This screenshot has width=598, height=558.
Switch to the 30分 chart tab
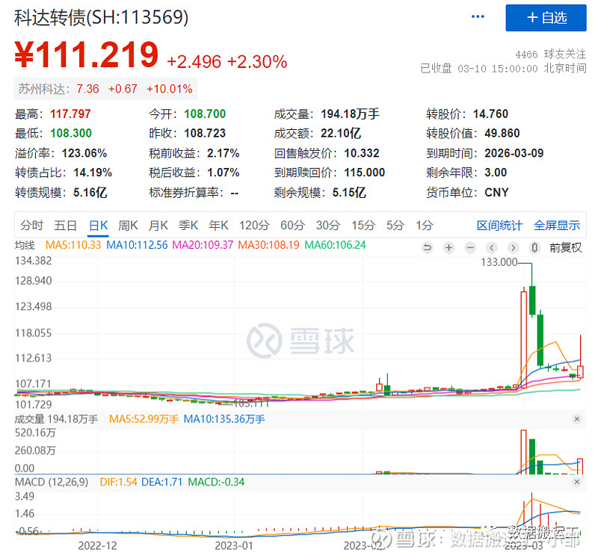pos(328,226)
